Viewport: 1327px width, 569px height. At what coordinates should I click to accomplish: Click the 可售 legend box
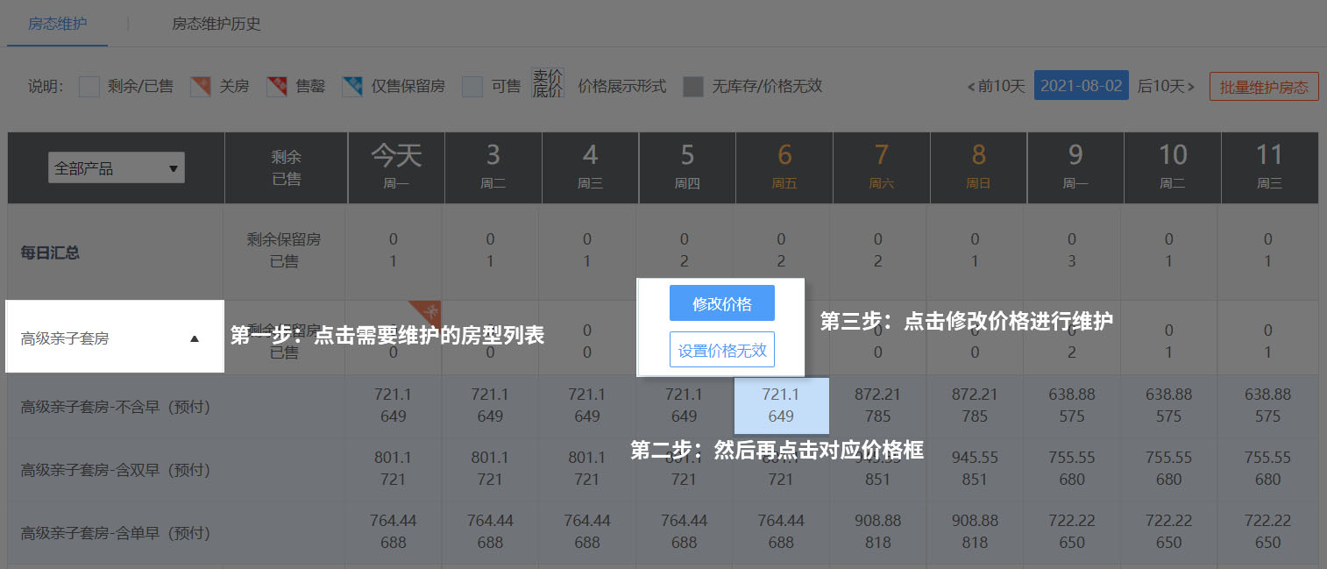click(472, 86)
